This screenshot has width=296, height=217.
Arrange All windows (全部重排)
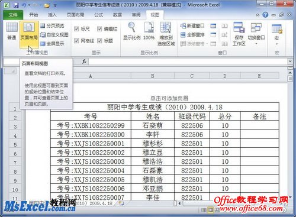coord(192,35)
